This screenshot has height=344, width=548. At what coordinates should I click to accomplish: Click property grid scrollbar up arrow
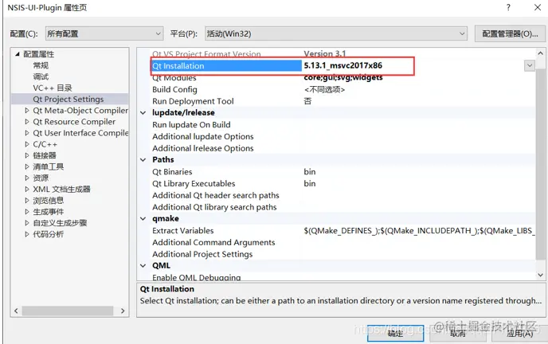[x=540, y=53]
